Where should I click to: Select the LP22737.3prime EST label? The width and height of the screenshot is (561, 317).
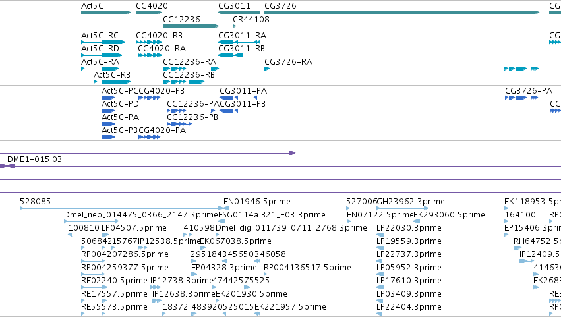[x=409, y=255]
